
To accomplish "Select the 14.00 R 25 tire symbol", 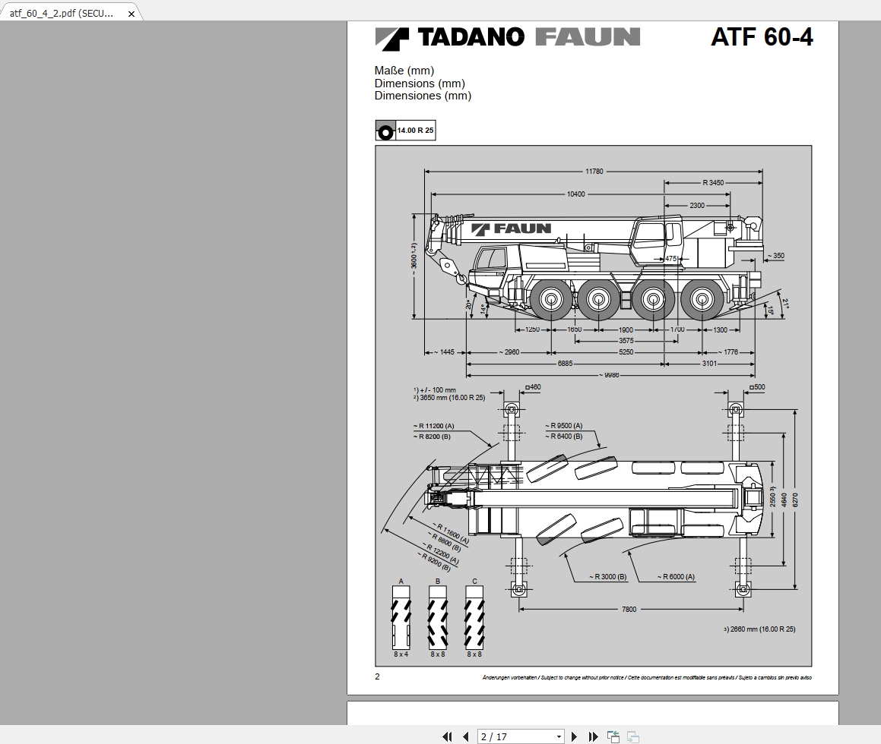I will [x=405, y=130].
